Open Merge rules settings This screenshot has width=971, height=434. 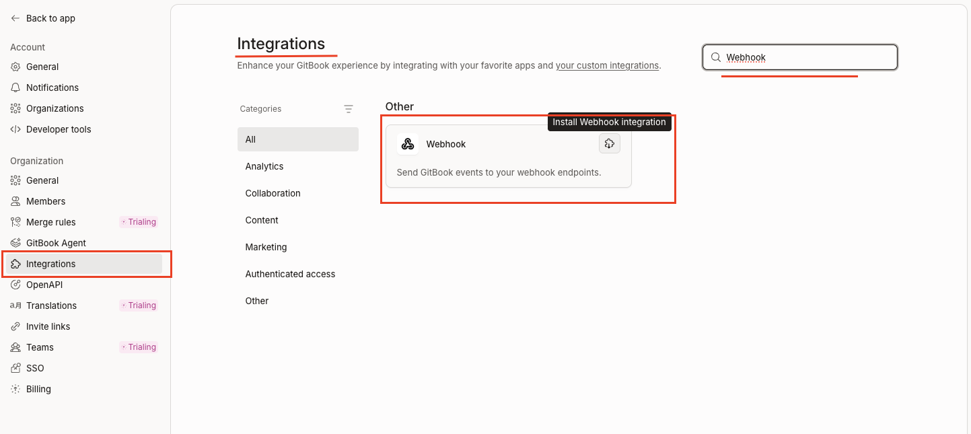[84, 222]
